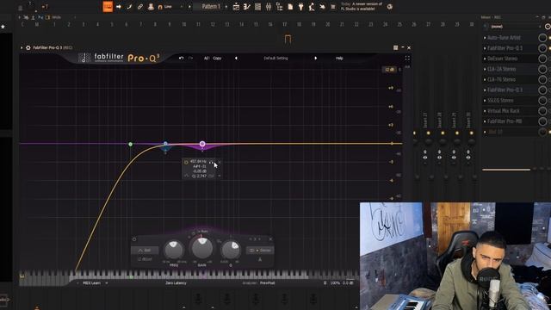
Task: Toggle band enable in bottom panel
Action: tap(134, 239)
